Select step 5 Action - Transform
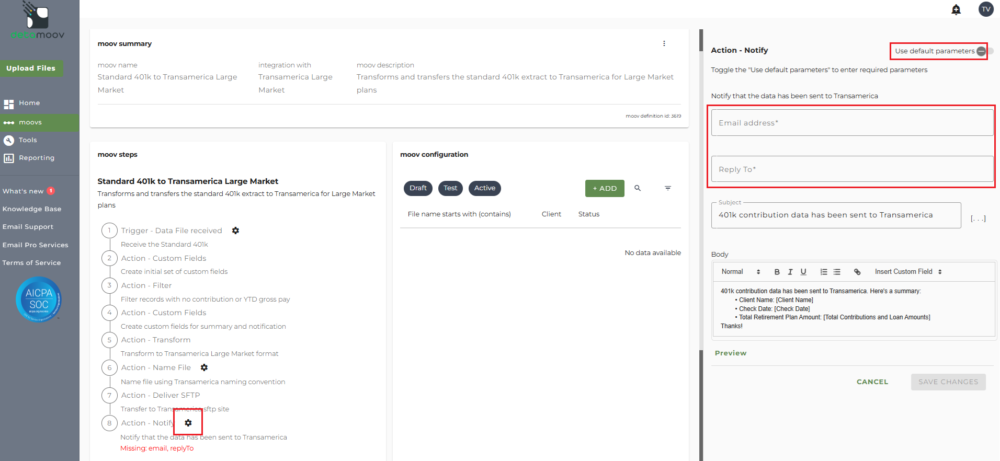This screenshot has width=1000, height=461. pos(156,340)
